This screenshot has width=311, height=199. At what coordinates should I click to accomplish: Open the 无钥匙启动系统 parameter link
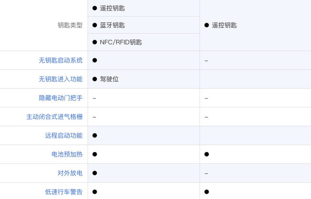pos(60,60)
